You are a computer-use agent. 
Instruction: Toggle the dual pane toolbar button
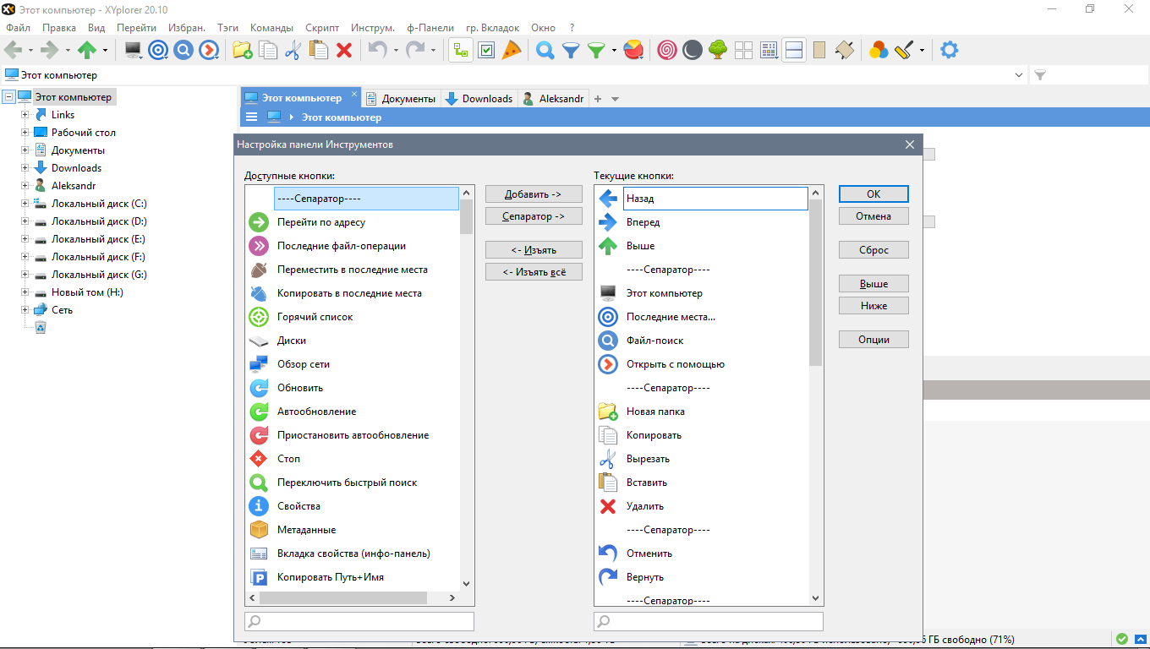coord(794,50)
